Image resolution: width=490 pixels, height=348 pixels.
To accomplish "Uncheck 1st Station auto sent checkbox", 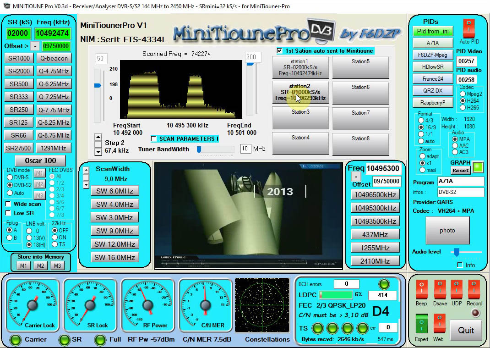I will (x=279, y=51).
